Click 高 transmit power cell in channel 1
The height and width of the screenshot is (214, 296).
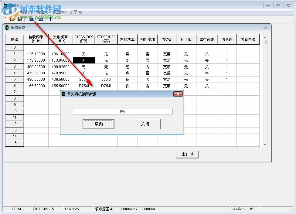click(128, 54)
